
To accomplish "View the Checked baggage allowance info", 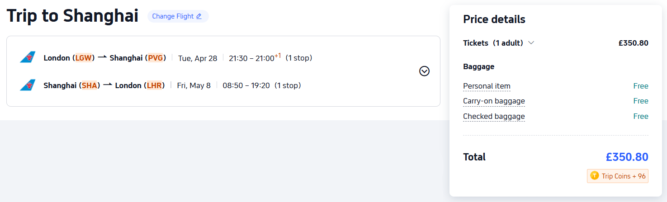I will pos(494,116).
